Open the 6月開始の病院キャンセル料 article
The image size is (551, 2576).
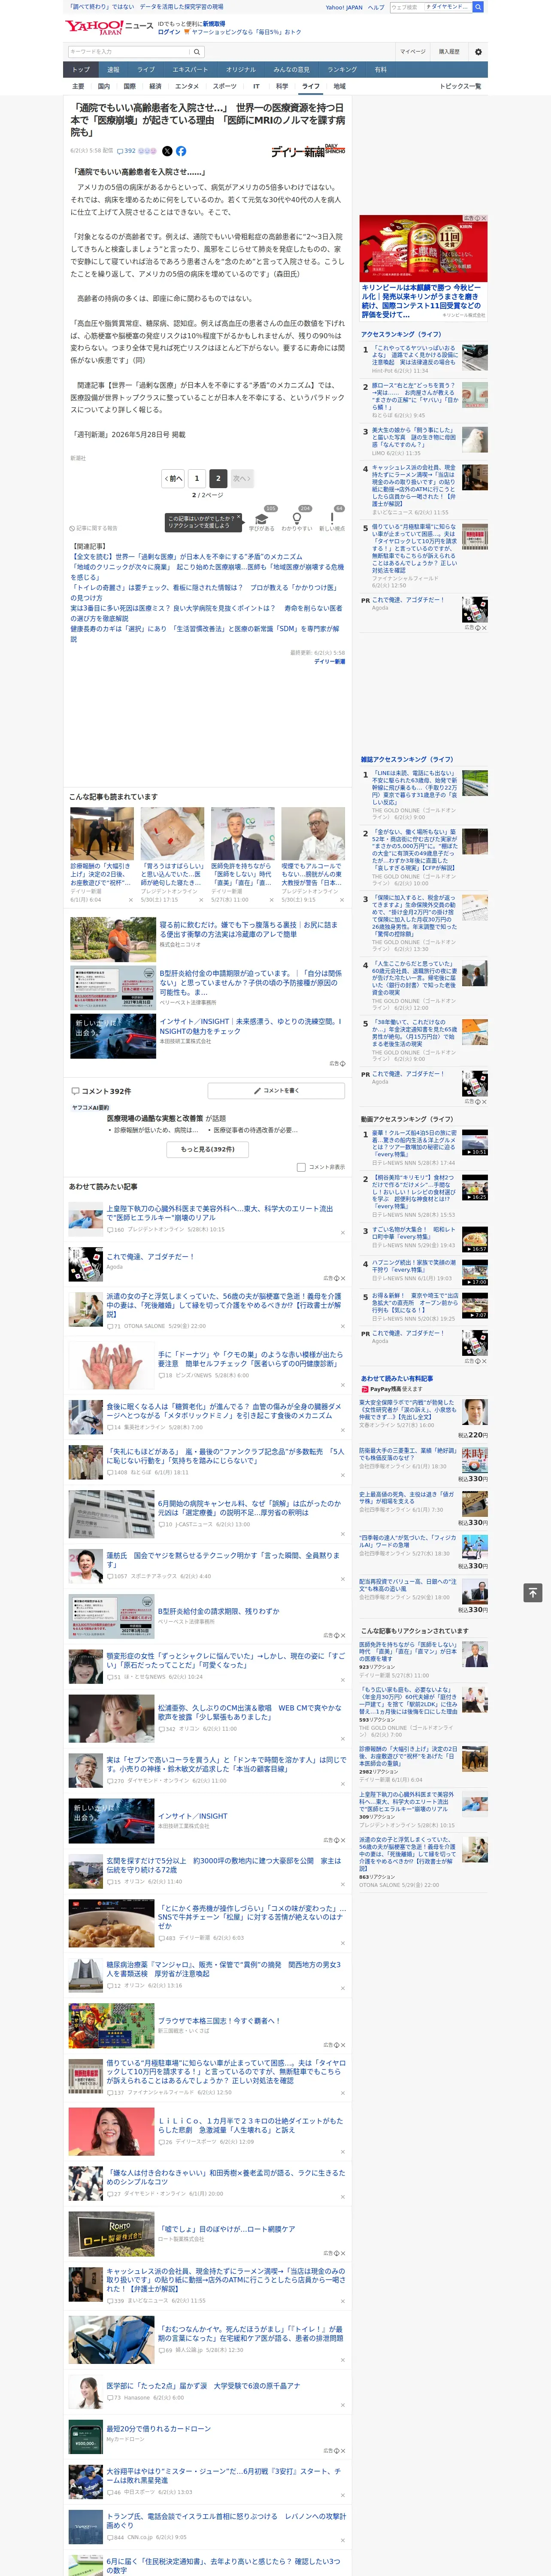tap(249, 1508)
